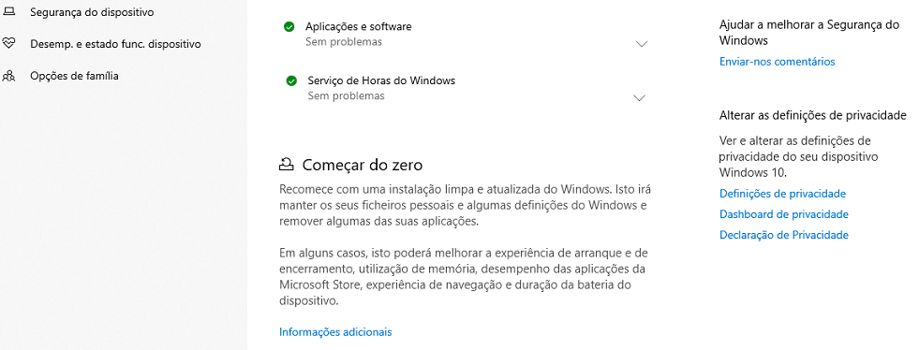Click the Alterar as definições de privacidade heading
Viewport: 919px width, 350px height.
tap(813, 115)
